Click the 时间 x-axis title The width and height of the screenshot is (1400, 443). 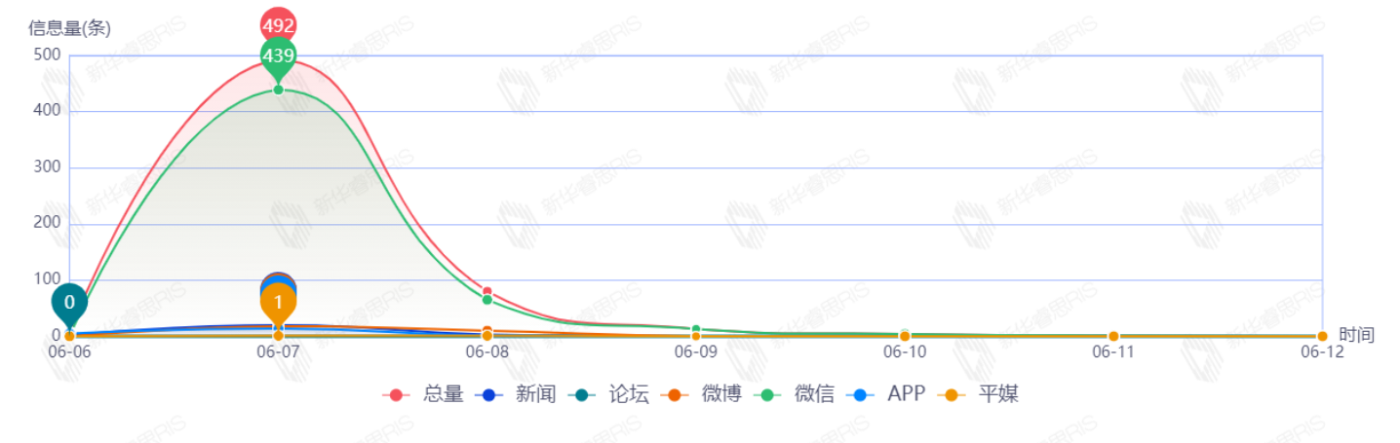coord(1356,335)
